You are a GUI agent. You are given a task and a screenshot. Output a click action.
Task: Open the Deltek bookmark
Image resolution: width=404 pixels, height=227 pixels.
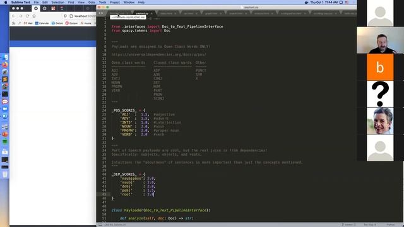57,23
